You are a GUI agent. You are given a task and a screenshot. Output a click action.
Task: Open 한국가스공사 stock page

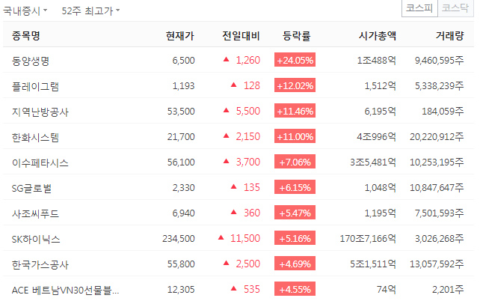[40, 264]
